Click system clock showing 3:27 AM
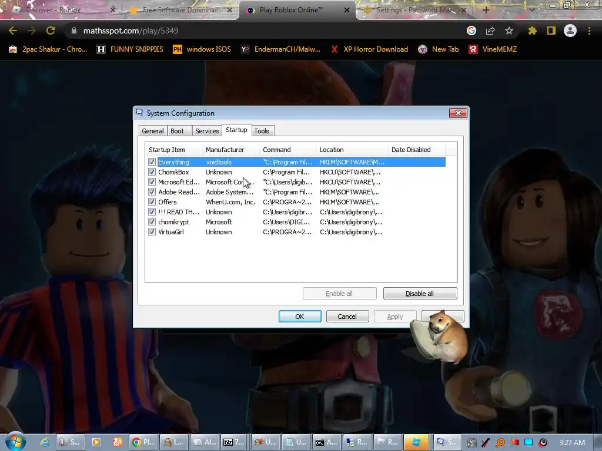602x451 pixels. coord(572,442)
